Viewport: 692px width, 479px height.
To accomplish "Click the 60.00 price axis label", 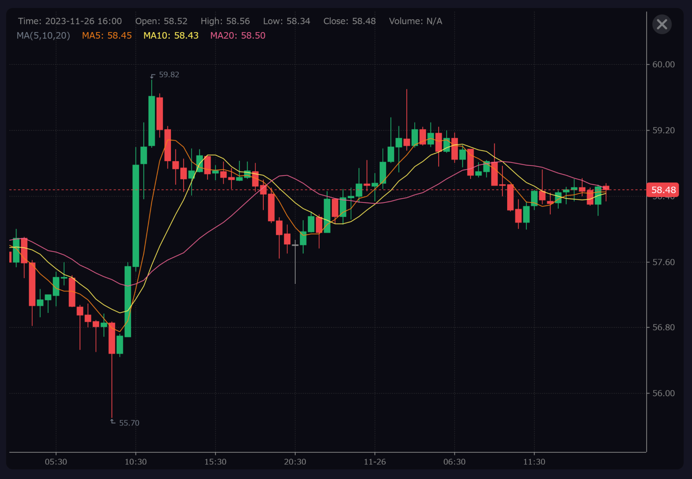I will pyautogui.click(x=664, y=64).
